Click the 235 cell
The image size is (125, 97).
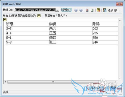(105, 33)
